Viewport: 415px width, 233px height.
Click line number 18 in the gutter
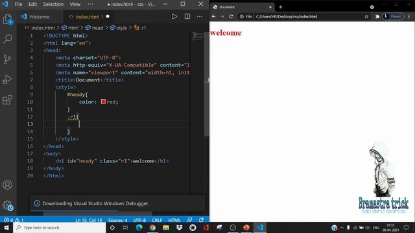(30, 161)
